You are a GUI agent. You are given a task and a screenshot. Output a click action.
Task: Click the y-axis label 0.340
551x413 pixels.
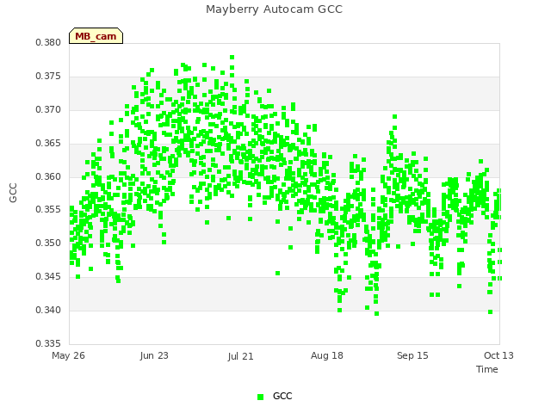(x=48, y=310)
